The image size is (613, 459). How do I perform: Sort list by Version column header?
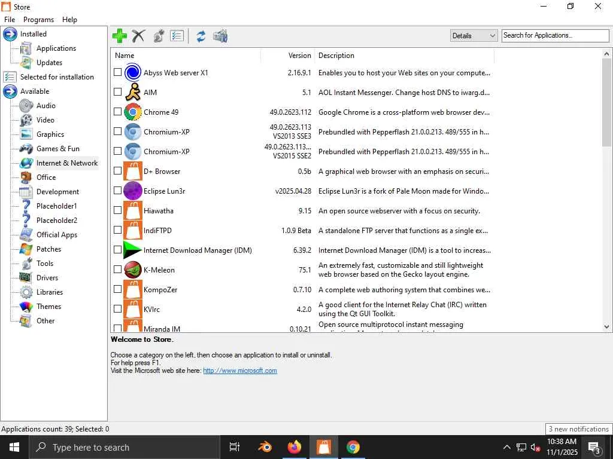click(x=287, y=56)
